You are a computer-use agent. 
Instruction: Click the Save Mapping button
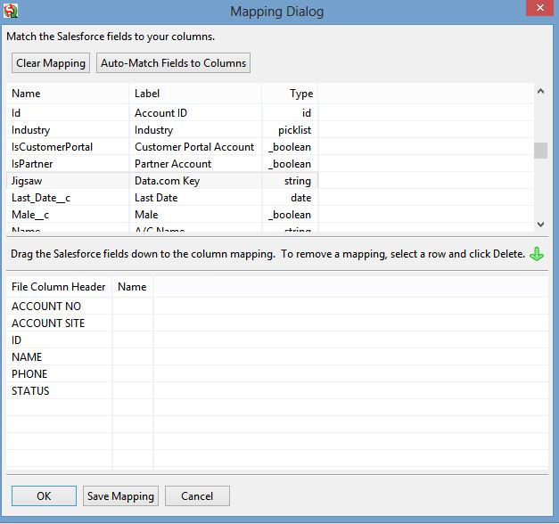click(x=120, y=496)
